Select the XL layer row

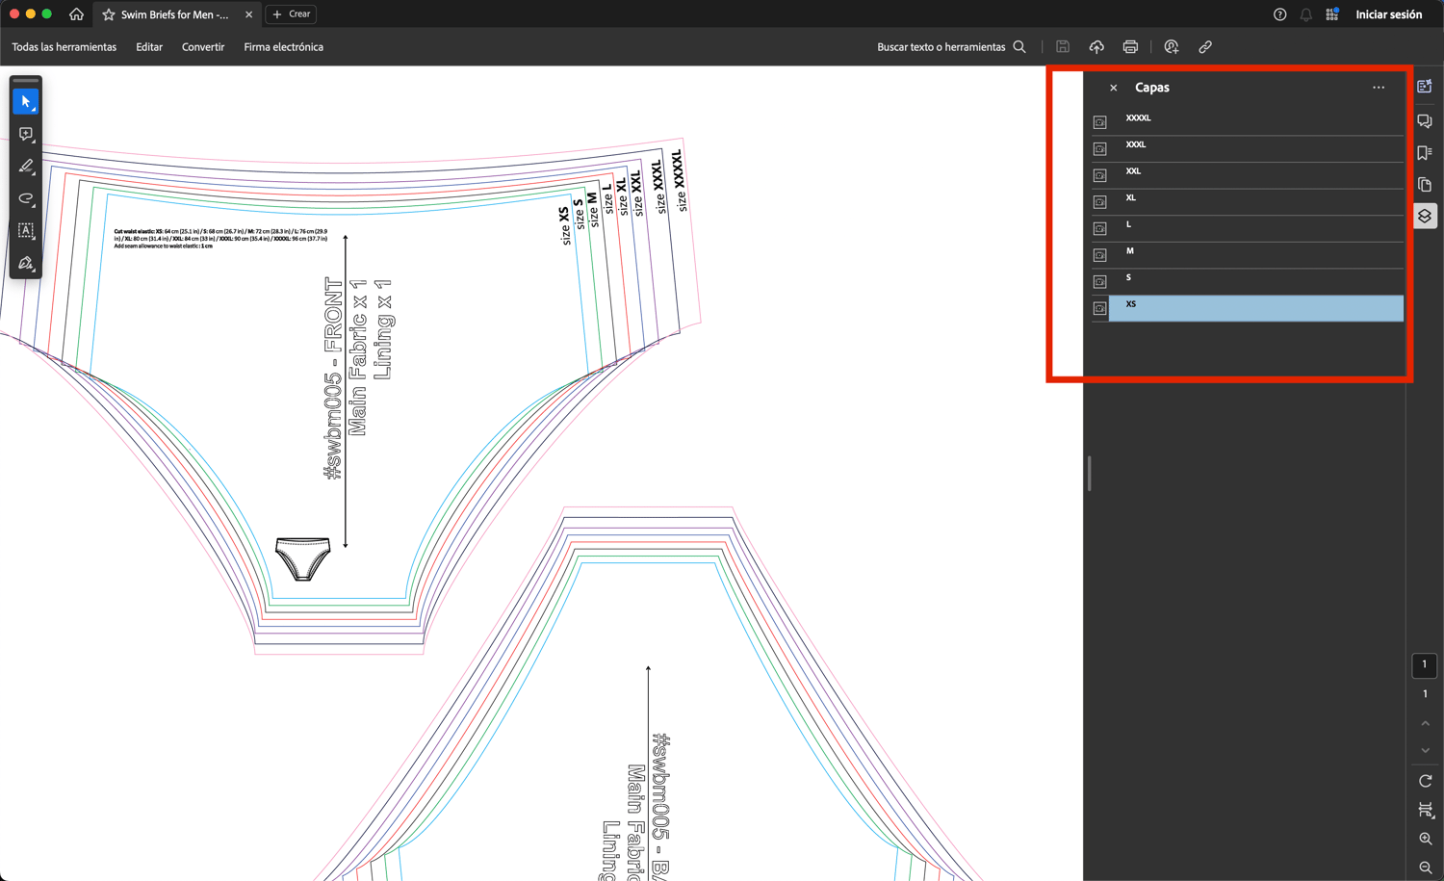pyautogui.click(x=1256, y=201)
